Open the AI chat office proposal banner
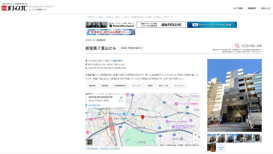The image size is (273, 154). [x=212, y=25]
